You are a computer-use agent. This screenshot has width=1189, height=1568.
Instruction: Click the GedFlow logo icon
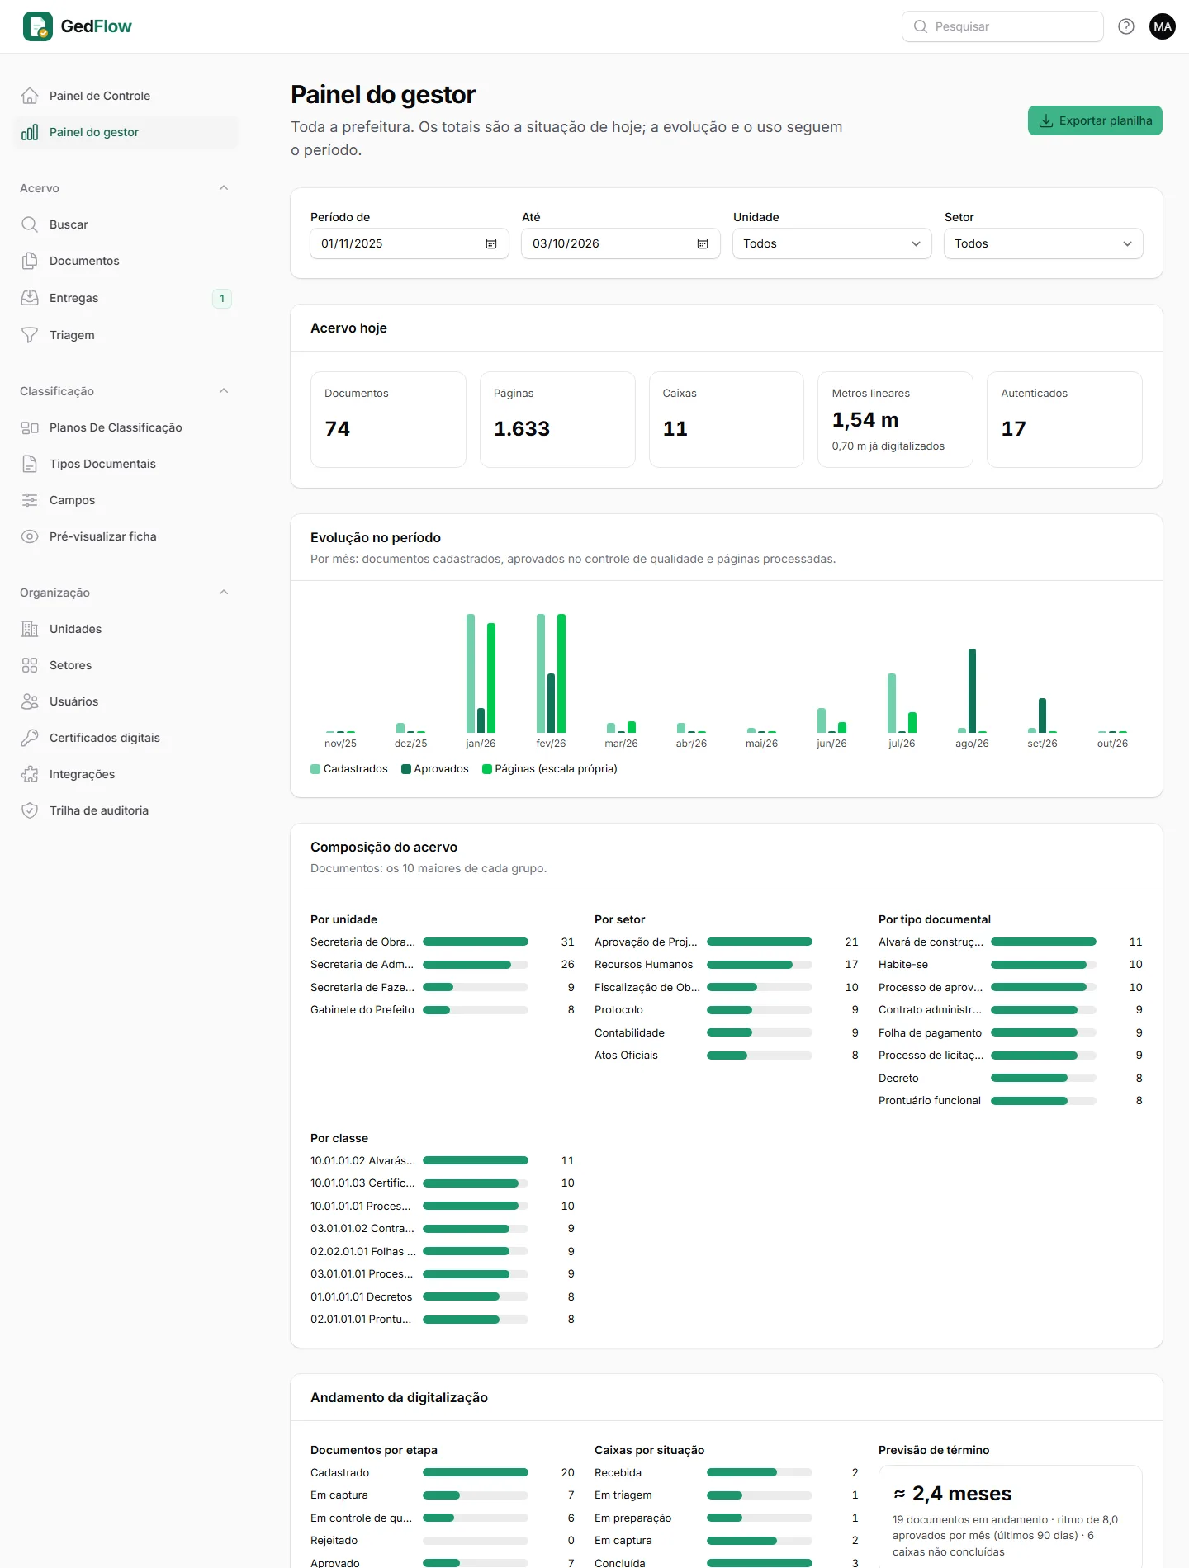(38, 26)
